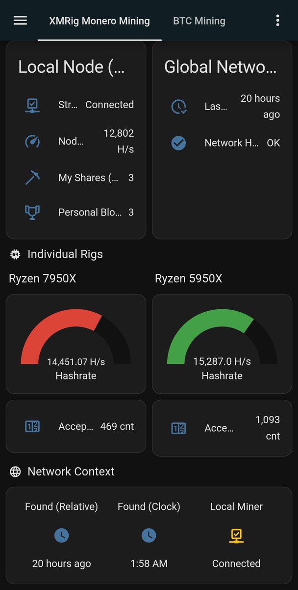Click the node hashrate speedometer icon
This screenshot has width=298, height=590.
(x=32, y=142)
